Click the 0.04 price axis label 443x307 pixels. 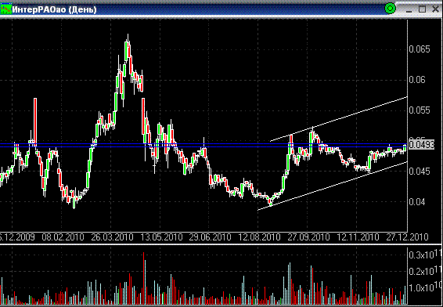[417, 202]
